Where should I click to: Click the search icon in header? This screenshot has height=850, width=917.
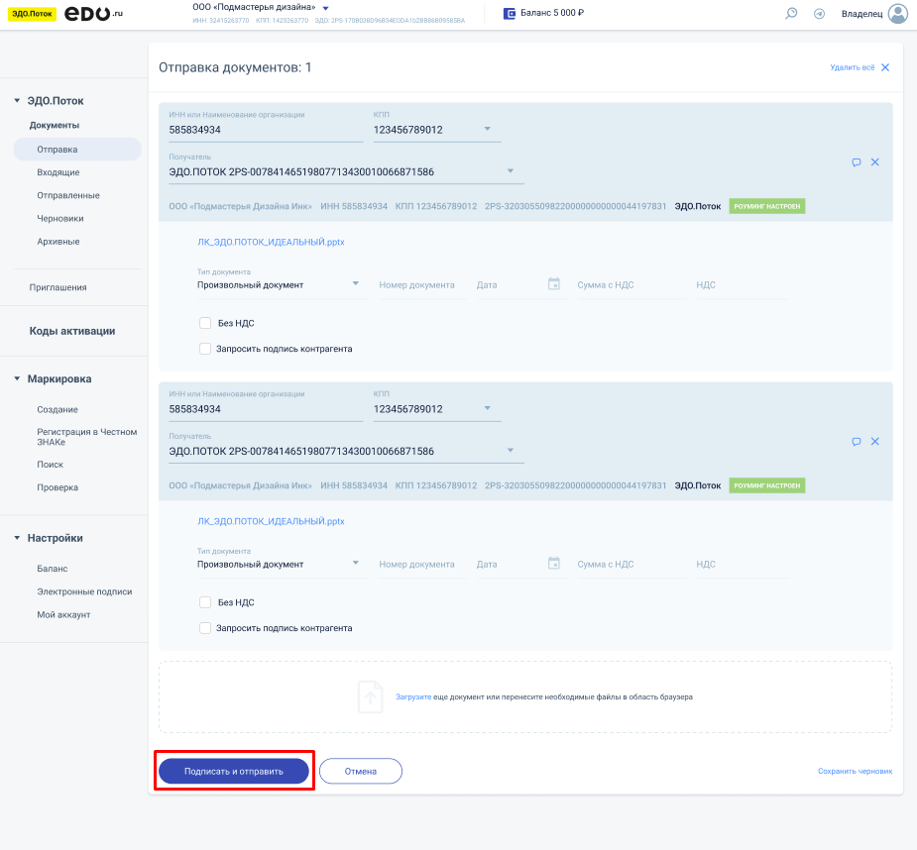(791, 14)
